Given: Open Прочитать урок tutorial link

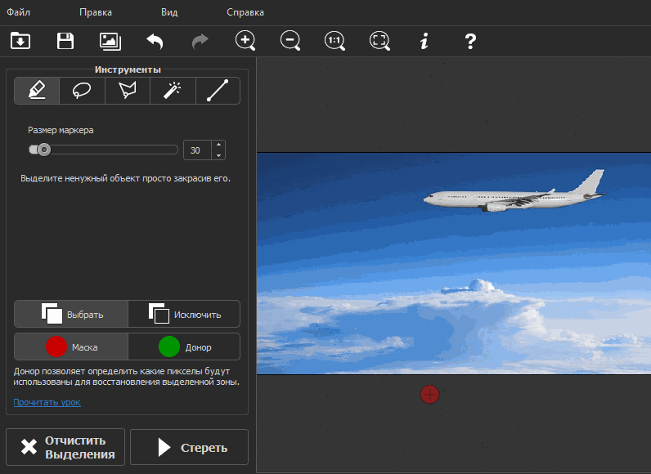Looking at the screenshot, I should click(x=47, y=402).
